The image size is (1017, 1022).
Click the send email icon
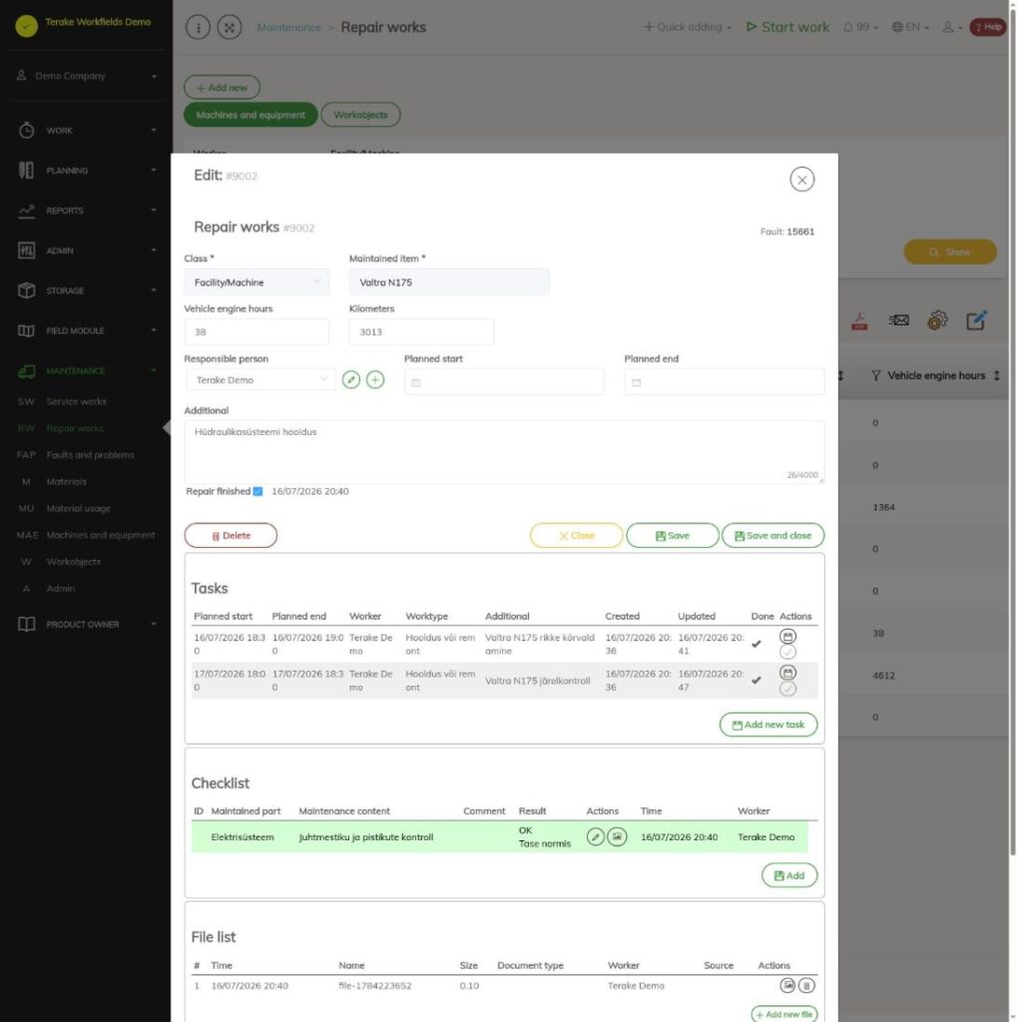click(x=898, y=320)
